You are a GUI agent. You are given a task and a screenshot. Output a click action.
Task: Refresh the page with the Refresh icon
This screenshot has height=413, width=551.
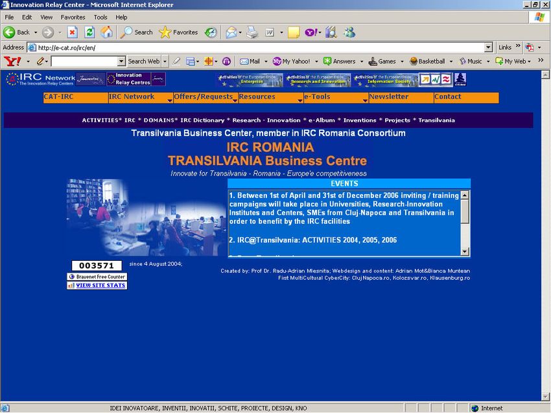89,32
